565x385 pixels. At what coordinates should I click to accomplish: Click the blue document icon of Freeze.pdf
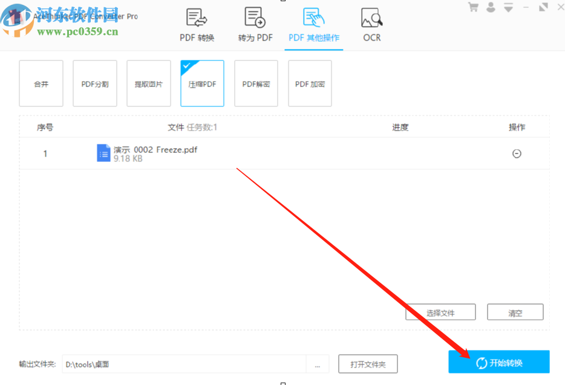103,153
